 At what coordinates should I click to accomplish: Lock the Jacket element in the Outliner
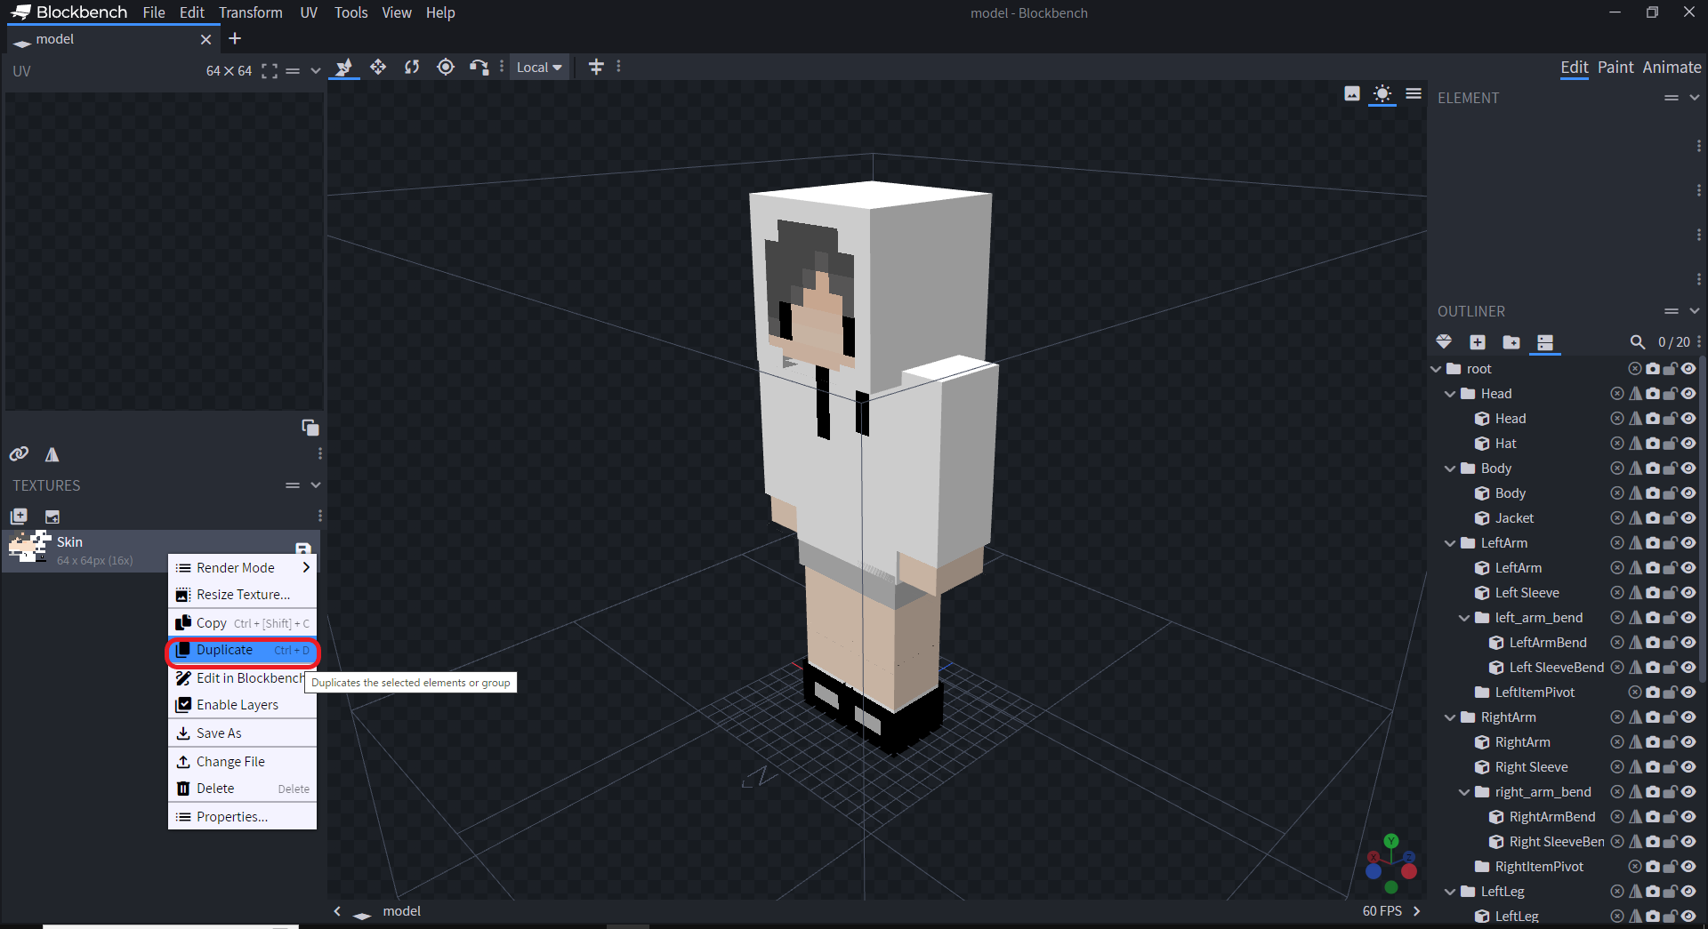click(x=1669, y=517)
